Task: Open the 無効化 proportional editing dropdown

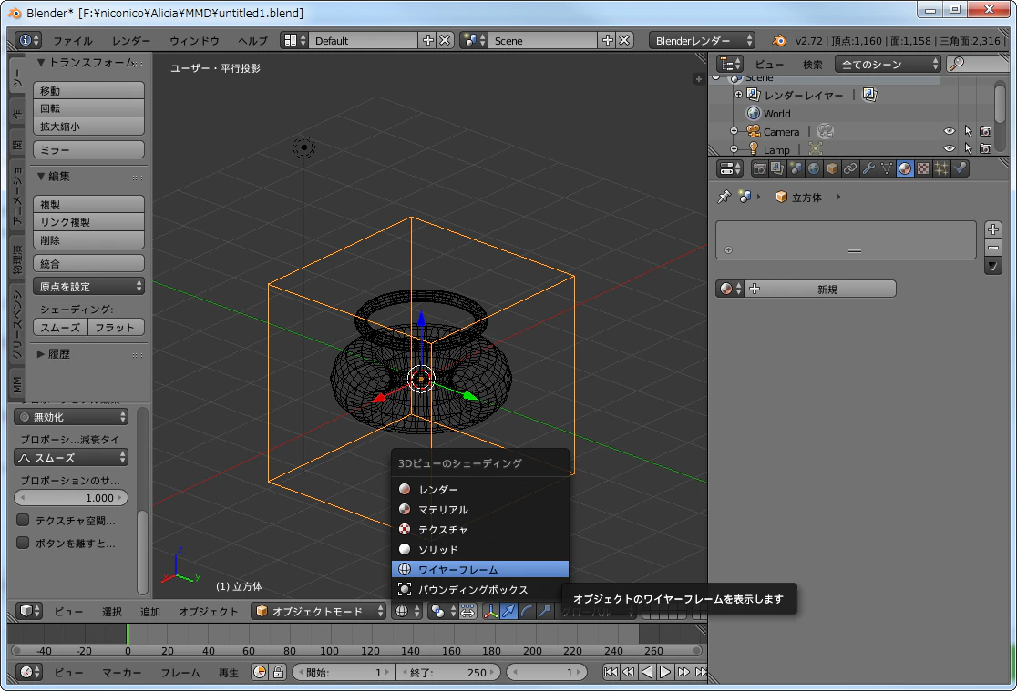Action: [71, 417]
